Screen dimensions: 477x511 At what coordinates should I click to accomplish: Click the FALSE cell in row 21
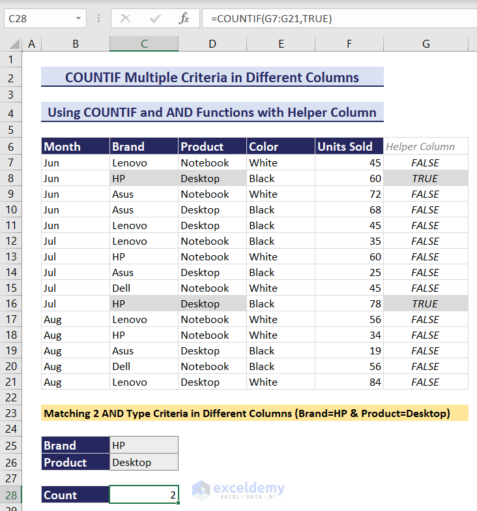426,382
